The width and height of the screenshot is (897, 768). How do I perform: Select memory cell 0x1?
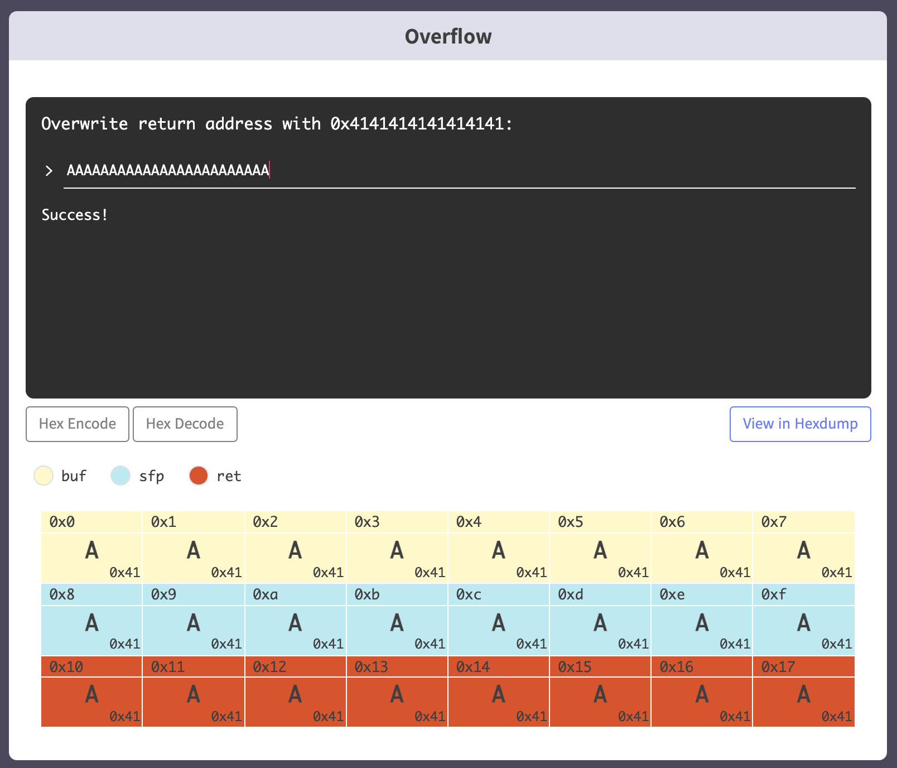tap(194, 547)
